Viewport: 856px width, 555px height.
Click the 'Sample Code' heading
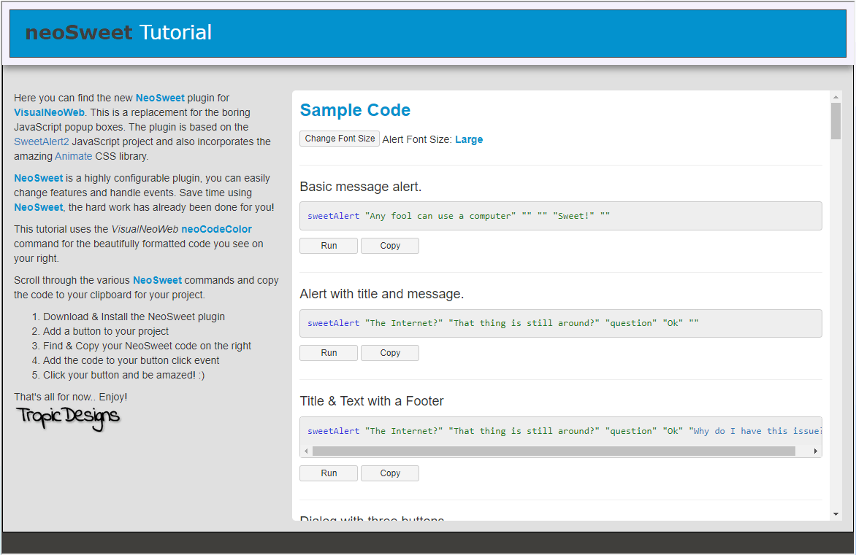(x=355, y=110)
